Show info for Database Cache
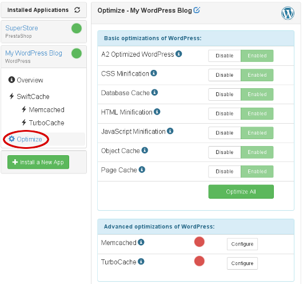This screenshot has width=303, height=284. click(154, 92)
